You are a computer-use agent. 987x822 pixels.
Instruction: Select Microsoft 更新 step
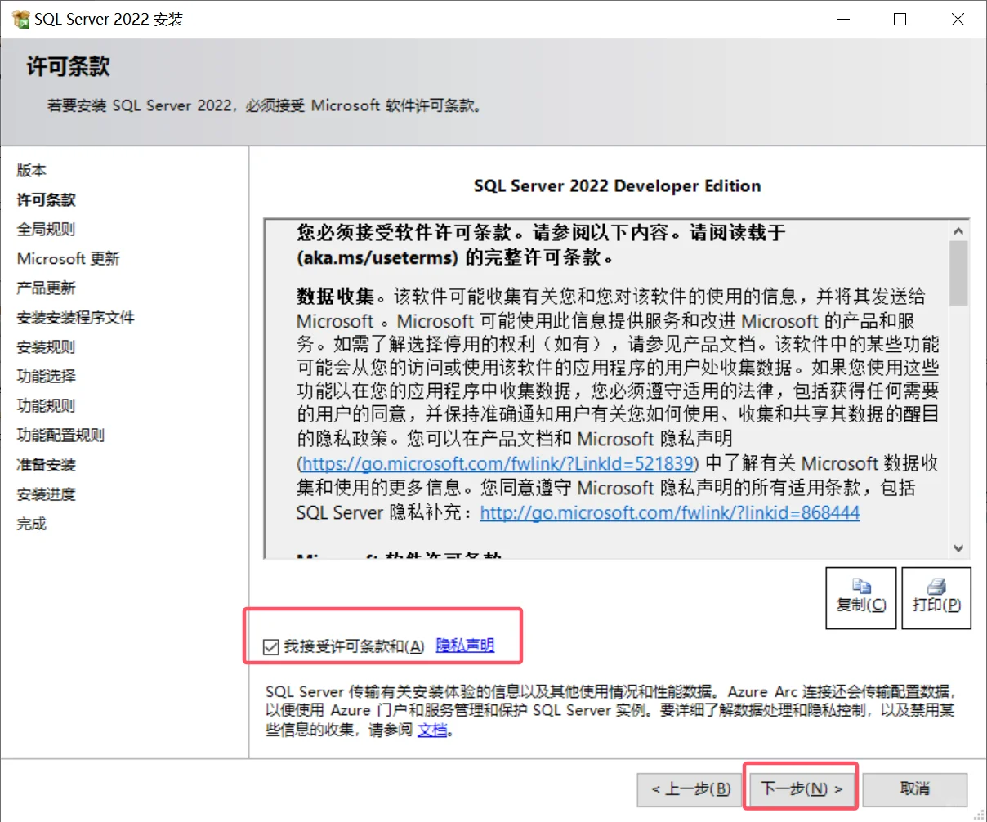coord(68,258)
